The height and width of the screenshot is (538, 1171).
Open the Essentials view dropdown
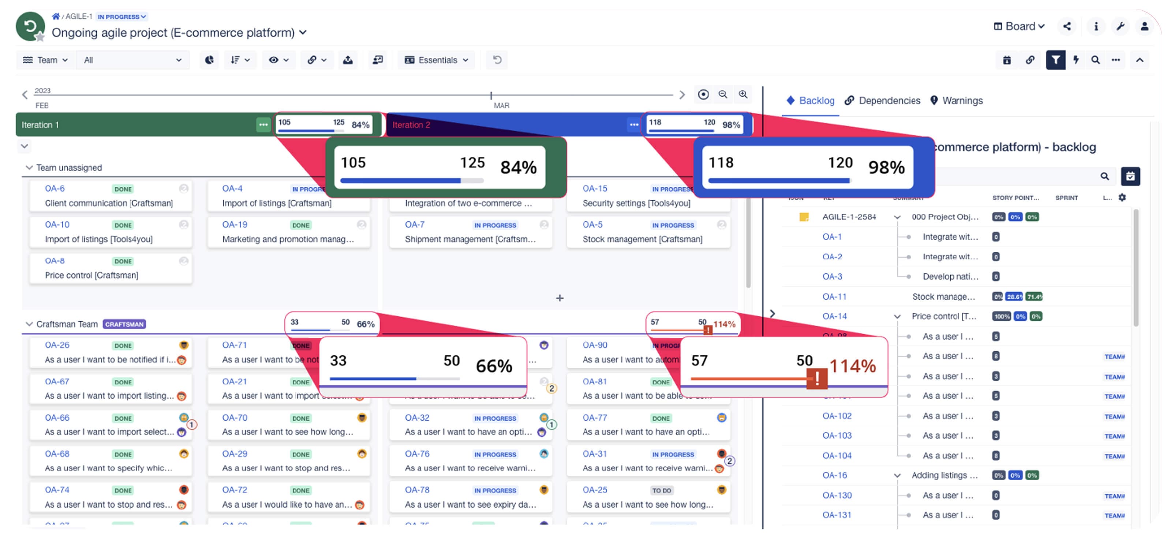pyautogui.click(x=437, y=60)
